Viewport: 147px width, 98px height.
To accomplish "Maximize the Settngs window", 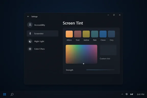I will tap(114, 15).
